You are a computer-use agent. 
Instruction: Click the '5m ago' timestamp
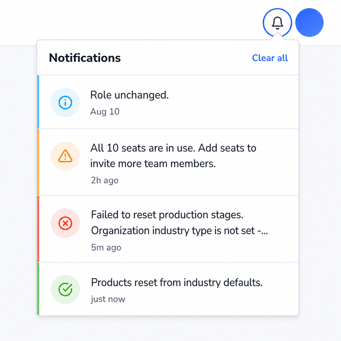pyautogui.click(x=106, y=247)
